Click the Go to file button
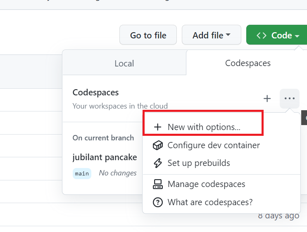 [x=148, y=35]
